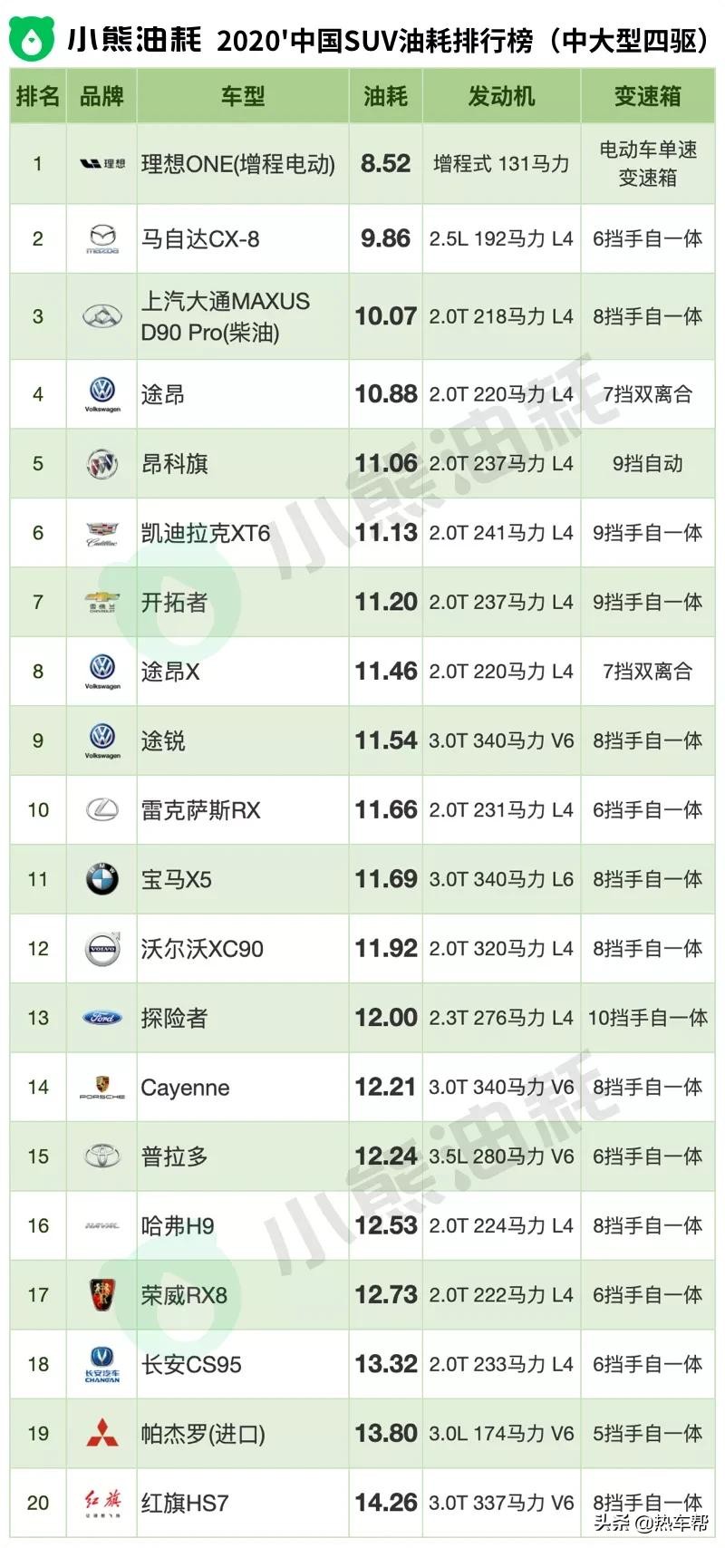Click the 理想ONE(增程电动) model name
725x1548 pixels.
coord(238,164)
